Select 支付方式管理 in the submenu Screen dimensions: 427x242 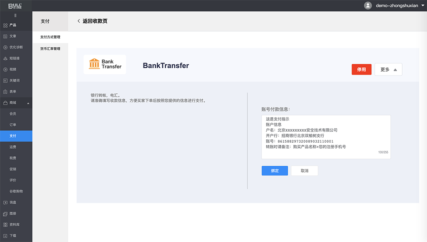[50, 37]
